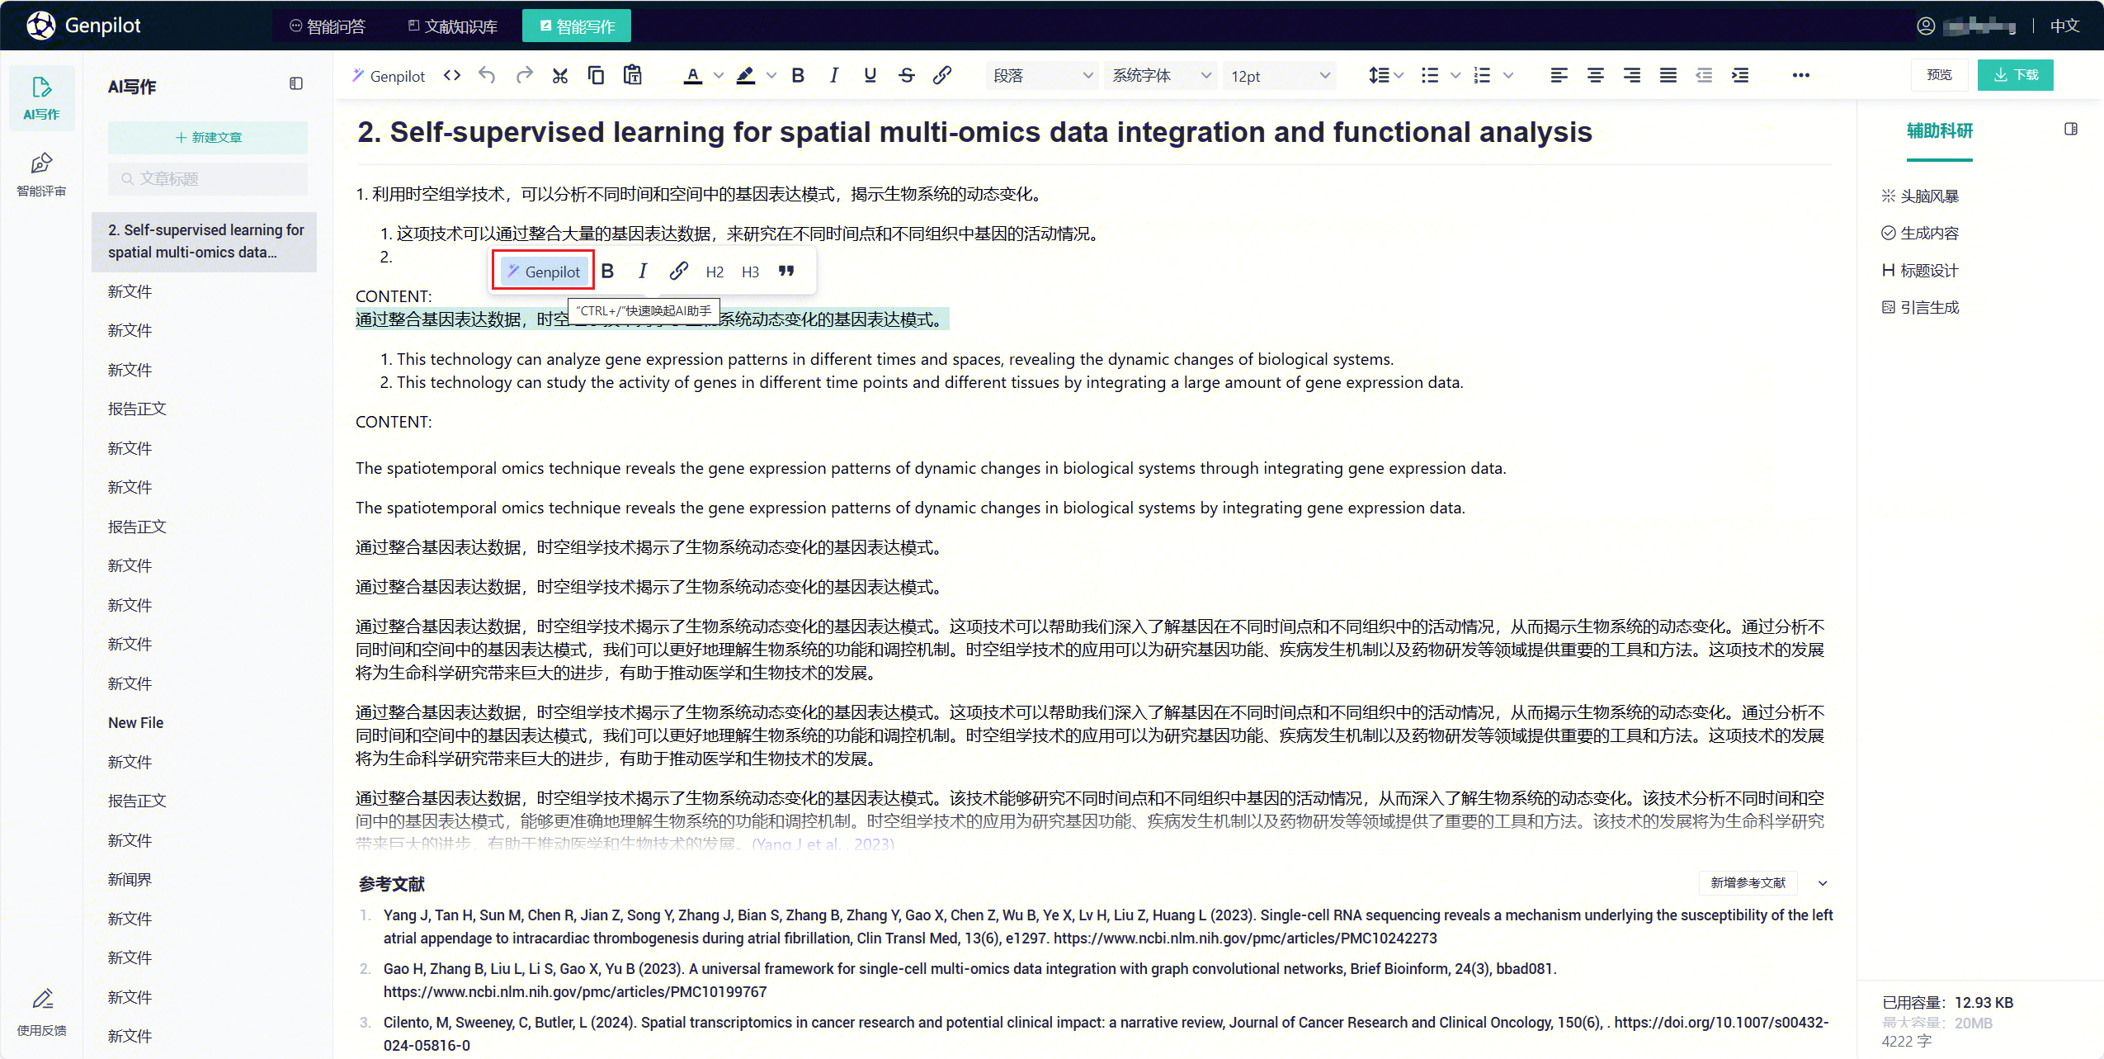Click the 新建文章 button
Image resolution: width=2104 pixels, height=1059 pixels.
[208, 137]
